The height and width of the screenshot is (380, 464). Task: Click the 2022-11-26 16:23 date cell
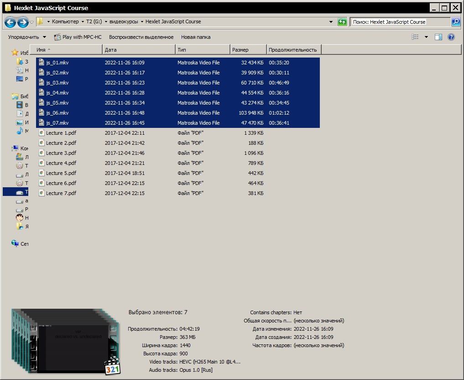125,83
